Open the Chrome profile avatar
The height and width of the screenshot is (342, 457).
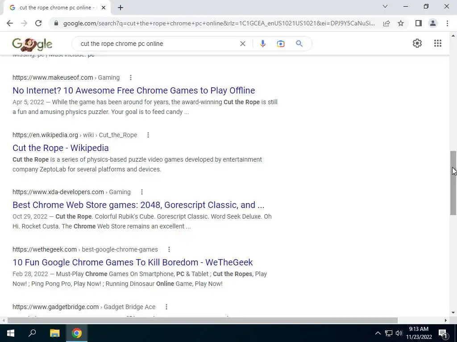(433, 23)
